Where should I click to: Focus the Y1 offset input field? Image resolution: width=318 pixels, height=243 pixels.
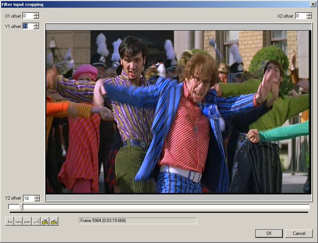pos(28,26)
